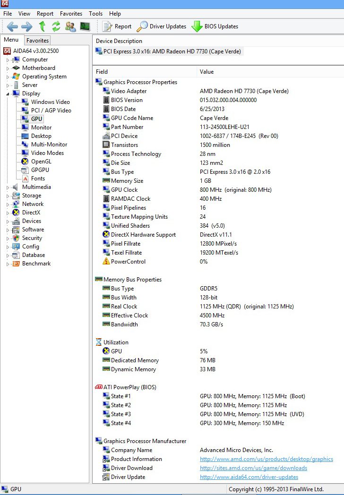This screenshot has width=344, height=495.
Task: Expand the DirectX node
Action: pyautogui.click(x=8, y=213)
